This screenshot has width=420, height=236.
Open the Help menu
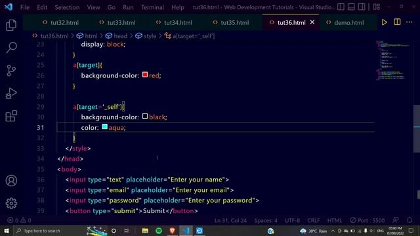(x=178, y=7)
